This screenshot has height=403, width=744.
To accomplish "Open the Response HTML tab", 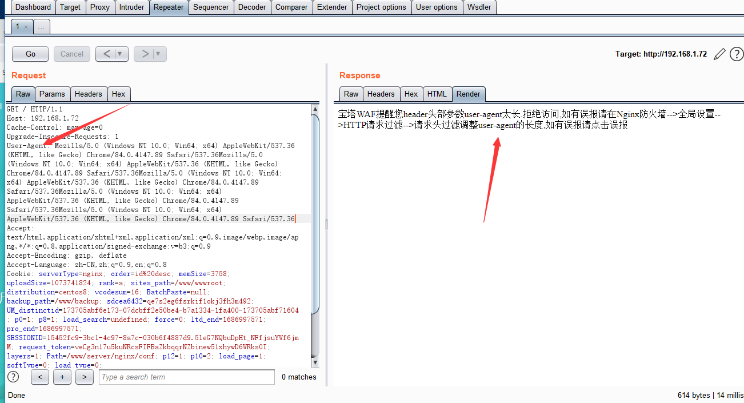I will tap(437, 94).
